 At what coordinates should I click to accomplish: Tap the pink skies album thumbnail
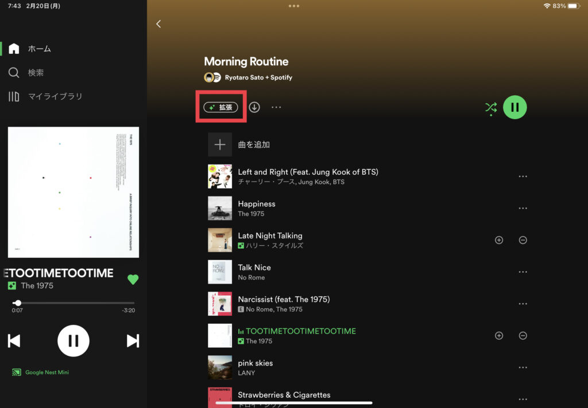[x=220, y=367]
